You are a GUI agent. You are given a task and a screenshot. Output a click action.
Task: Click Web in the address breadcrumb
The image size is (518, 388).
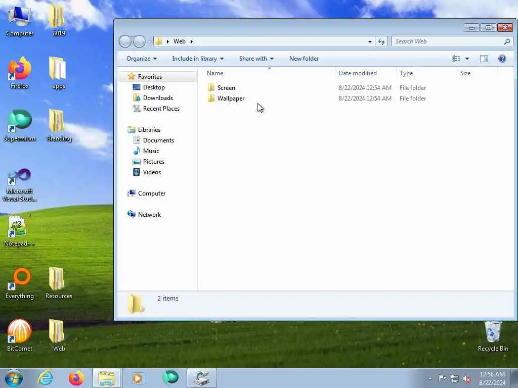180,41
